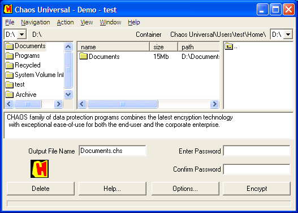The width and height of the screenshot is (298, 213).
Task: Click the Chaos logo icon above Delete
Action: point(40,169)
